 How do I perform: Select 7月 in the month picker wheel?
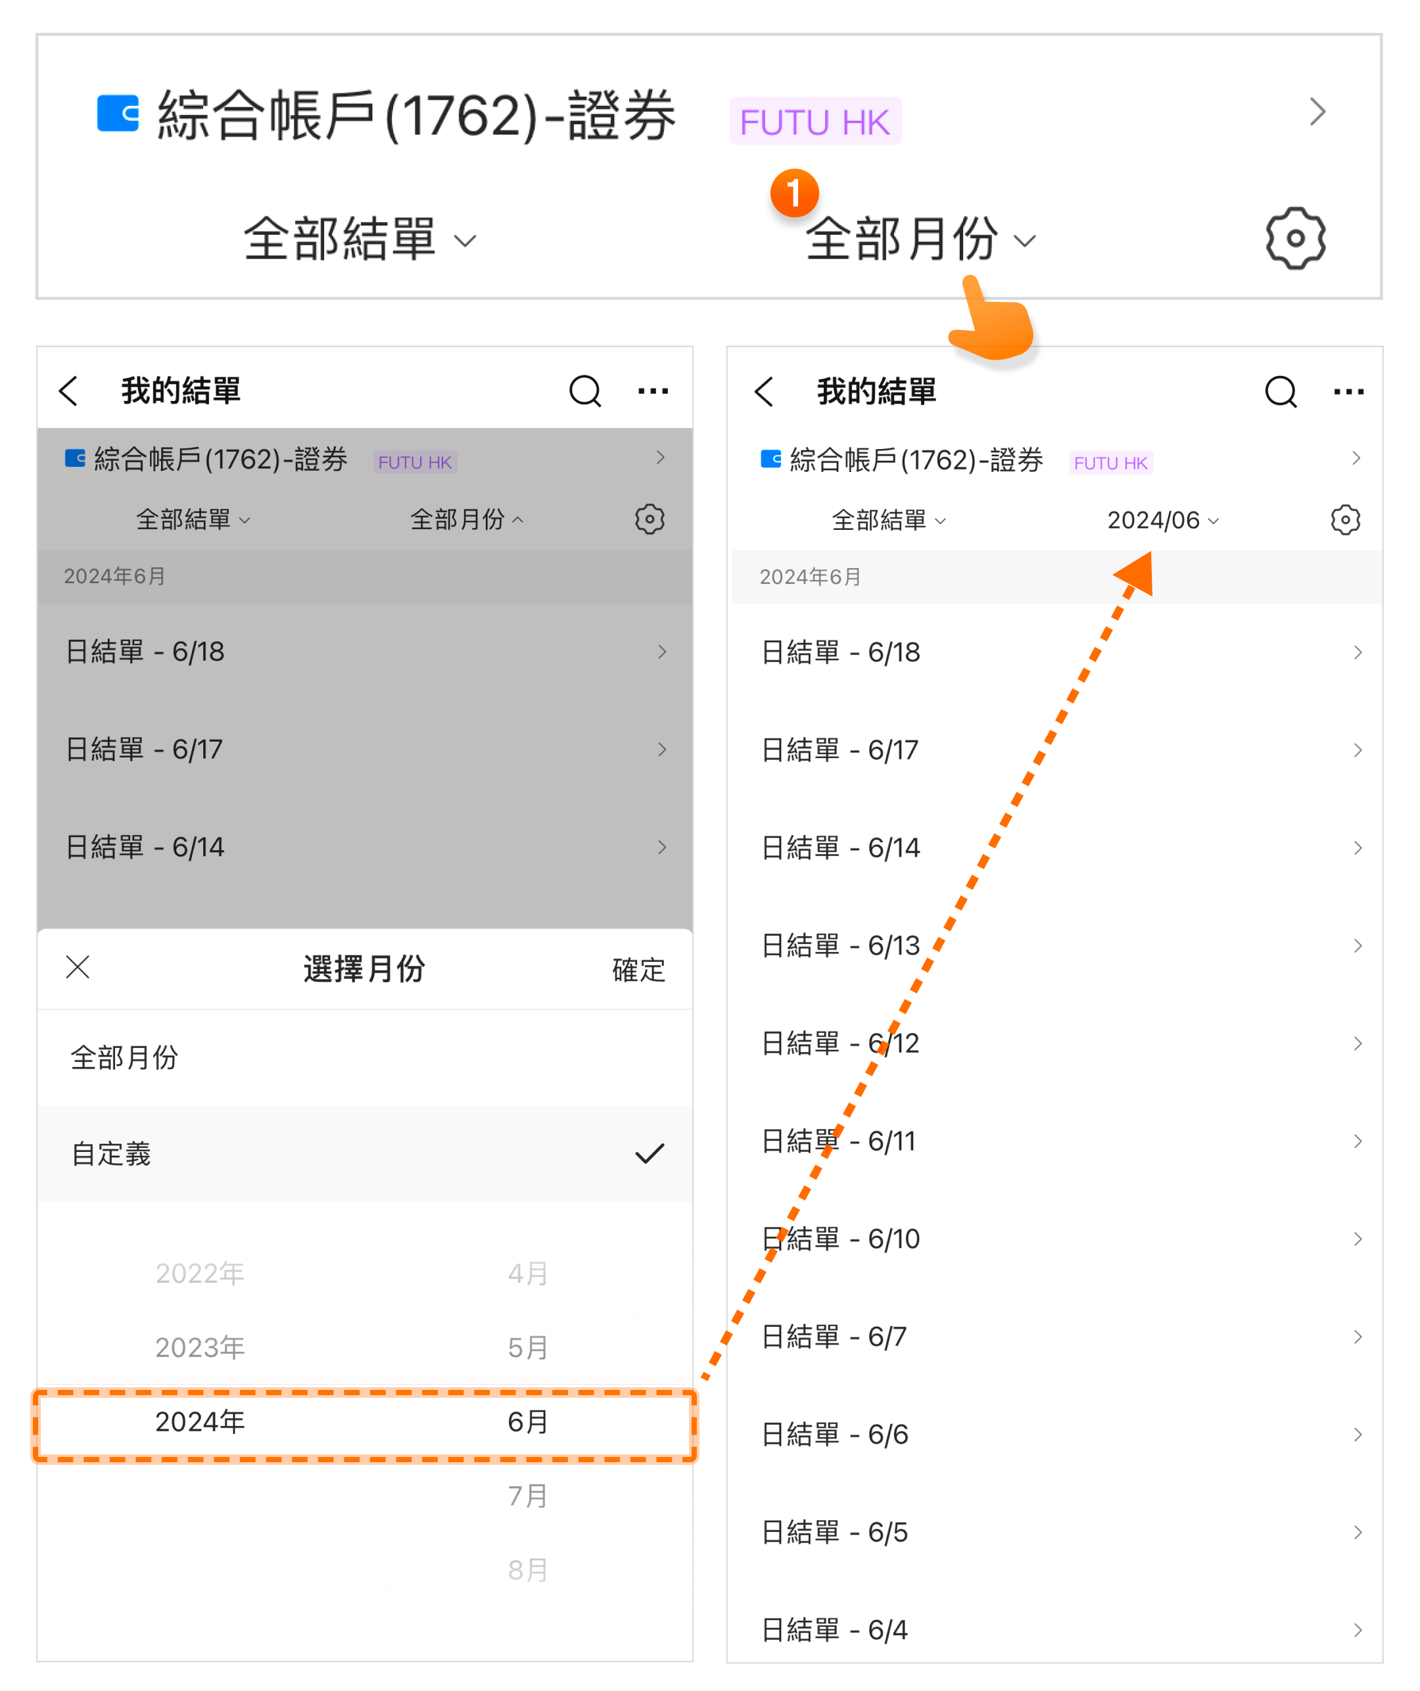[x=527, y=1495]
